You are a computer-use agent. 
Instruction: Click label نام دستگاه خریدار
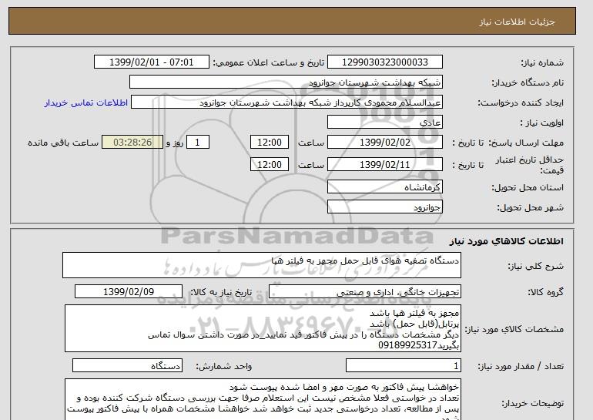(x=528, y=82)
